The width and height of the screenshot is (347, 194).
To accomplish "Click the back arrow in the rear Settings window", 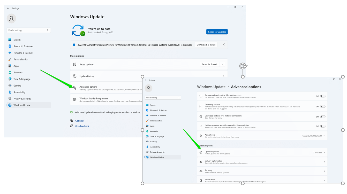I will tap(8, 9).
